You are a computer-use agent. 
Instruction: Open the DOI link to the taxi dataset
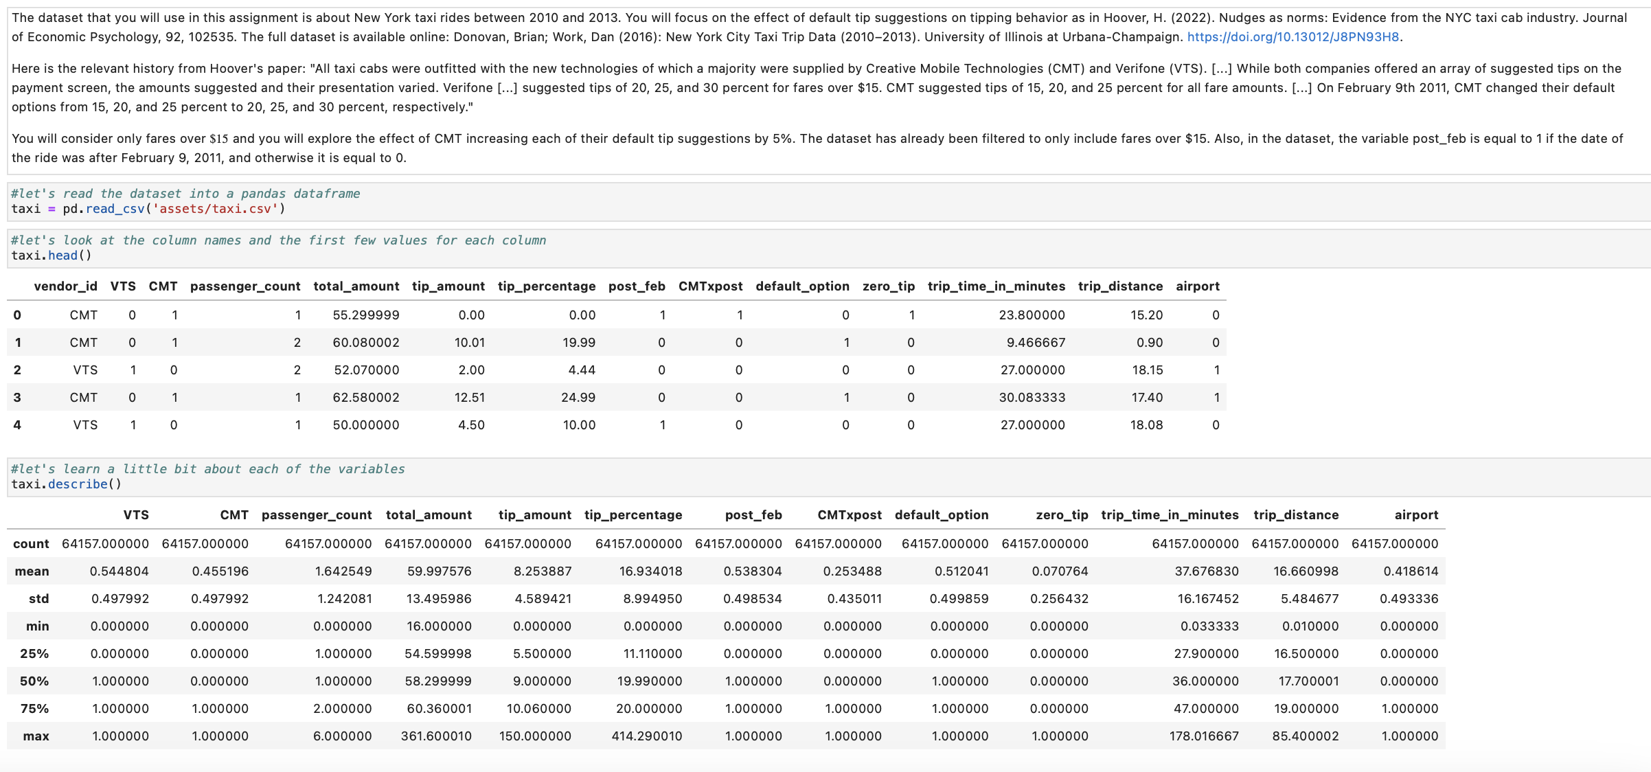1292,38
